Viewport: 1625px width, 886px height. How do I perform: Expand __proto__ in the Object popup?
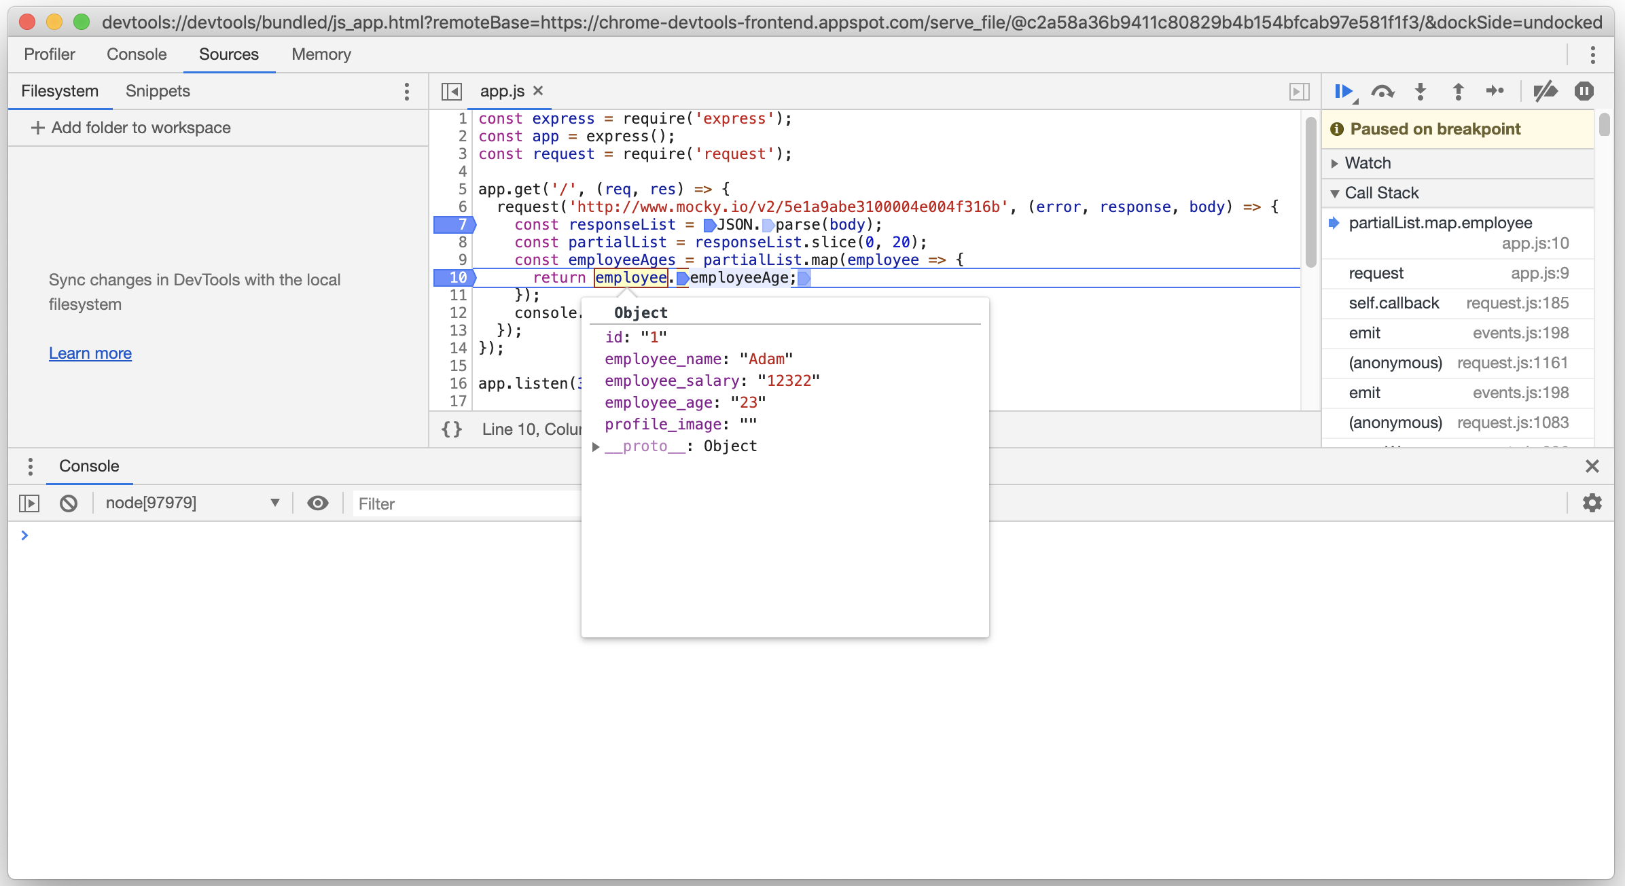pyautogui.click(x=596, y=446)
